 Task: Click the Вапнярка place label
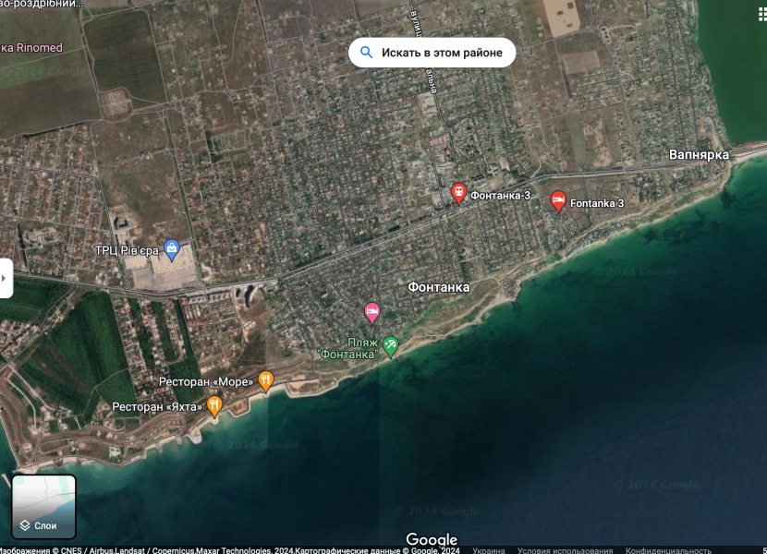699,154
